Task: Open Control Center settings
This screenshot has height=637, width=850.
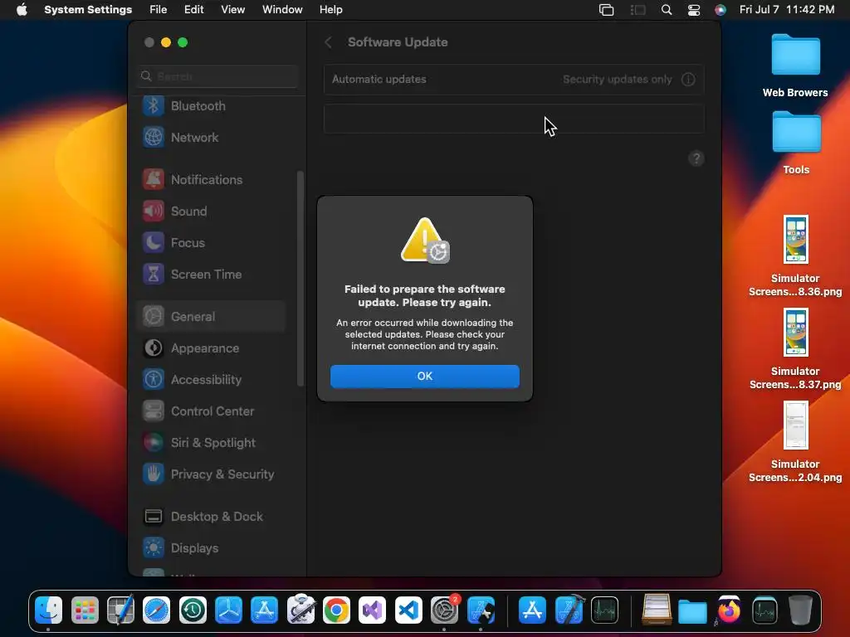Action: (x=212, y=411)
